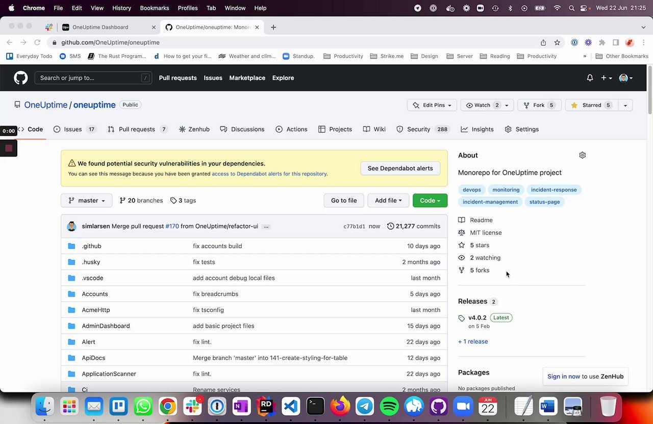Close the OneUptime Dashboard tab

point(154,27)
